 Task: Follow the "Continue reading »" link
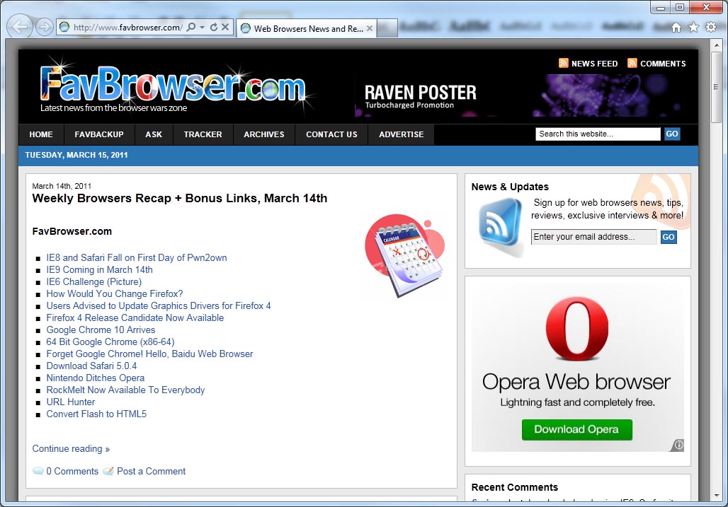(x=71, y=448)
